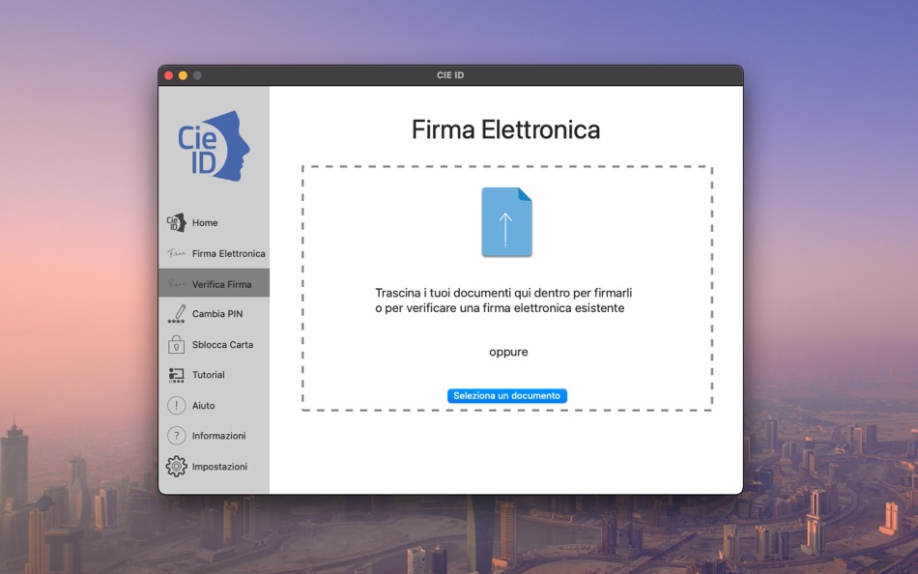Go to Verifica Firma label

[222, 284]
